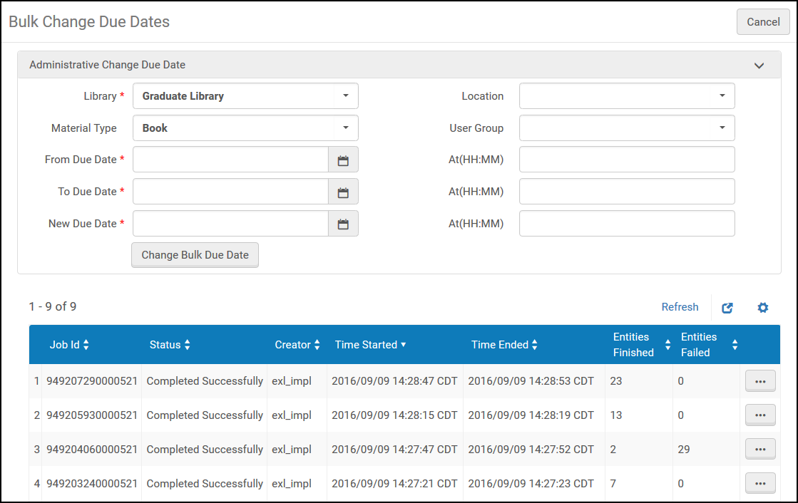The height and width of the screenshot is (503, 798).
Task: Click end time 2016/09/09 14:27:23 CDT
Action: pyautogui.click(x=531, y=483)
